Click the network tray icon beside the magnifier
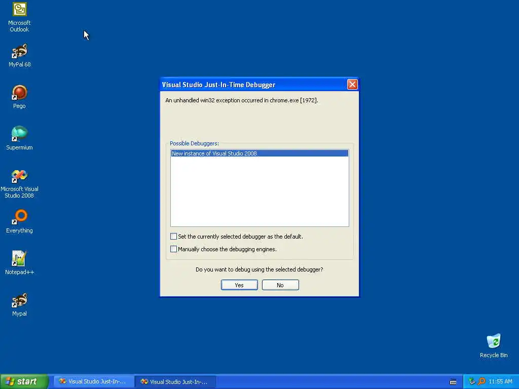Image resolution: width=519 pixels, height=389 pixels. point(472,381)
